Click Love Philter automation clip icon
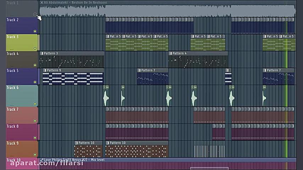 pos(42,160)
